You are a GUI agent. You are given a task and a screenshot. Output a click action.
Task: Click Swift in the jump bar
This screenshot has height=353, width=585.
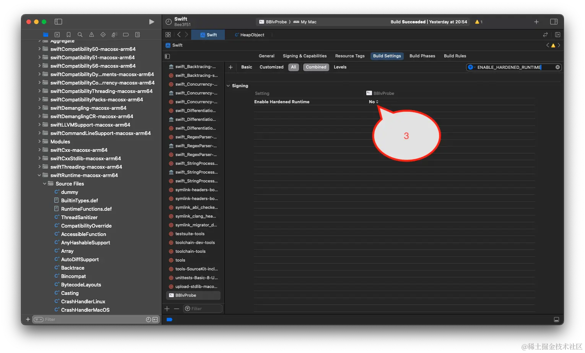click(x=174, y=45)
